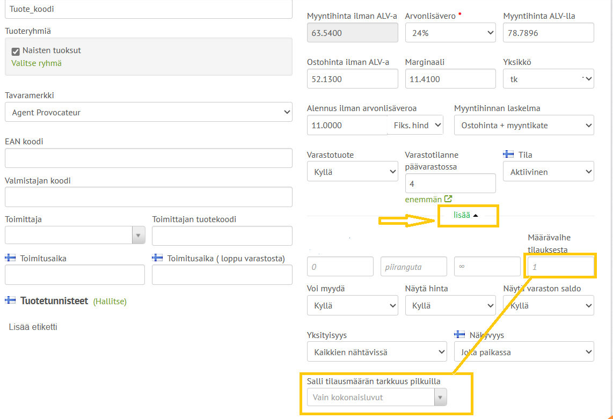Click the Toimitusaika input field
The height and width of the screenshot is (419, 613).
pos(75,275)
